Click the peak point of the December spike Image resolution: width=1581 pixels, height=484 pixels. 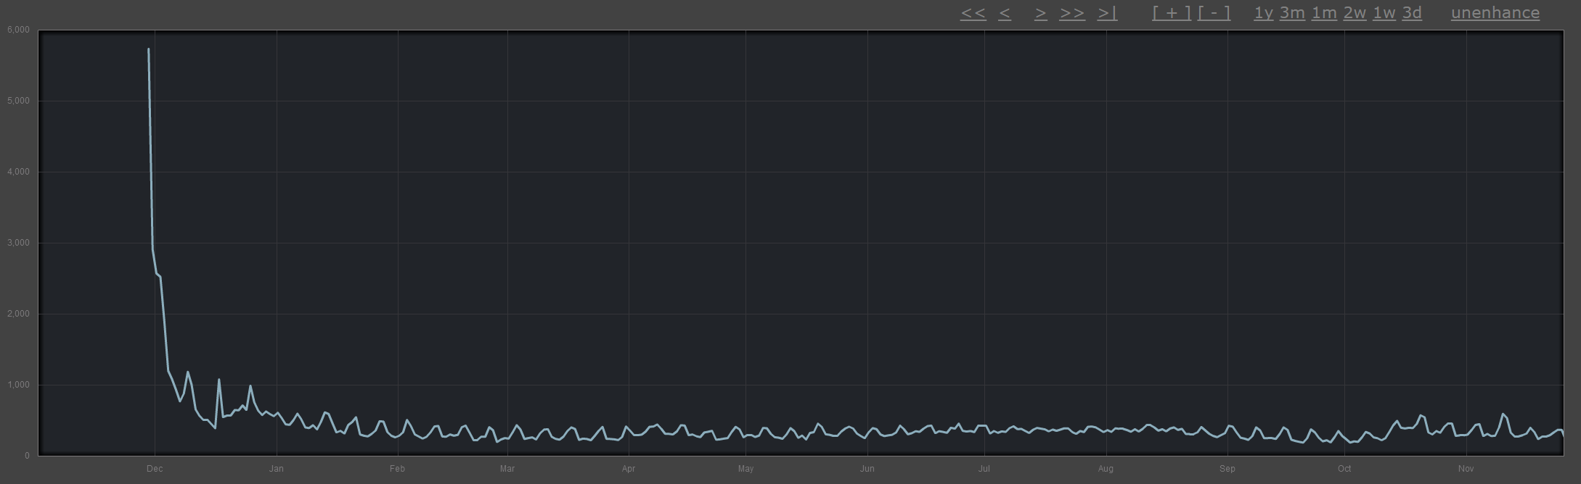[x=148, y=49]
